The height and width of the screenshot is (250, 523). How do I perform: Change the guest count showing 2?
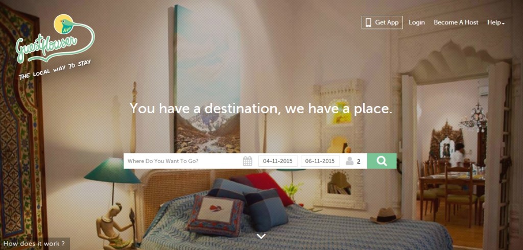click(359, 161)
